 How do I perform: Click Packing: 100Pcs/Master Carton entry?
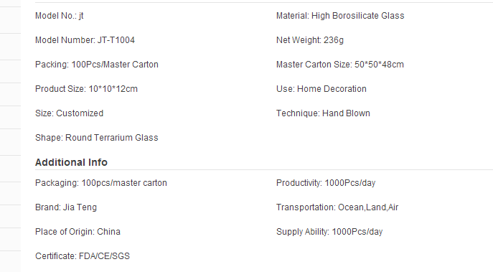click(97, 65)
